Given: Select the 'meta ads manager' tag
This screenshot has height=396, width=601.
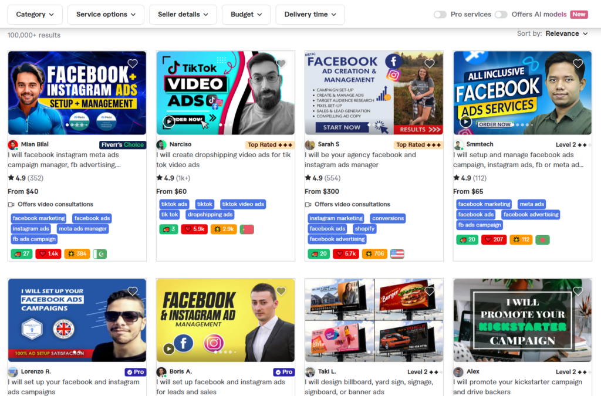Looking at the screenshot, I should point(83,229).
